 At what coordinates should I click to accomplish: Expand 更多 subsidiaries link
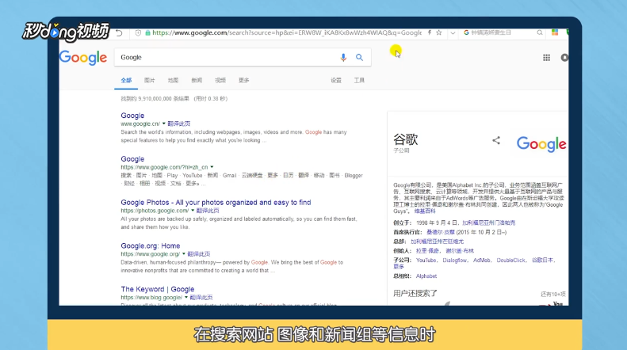click(399, 267)
